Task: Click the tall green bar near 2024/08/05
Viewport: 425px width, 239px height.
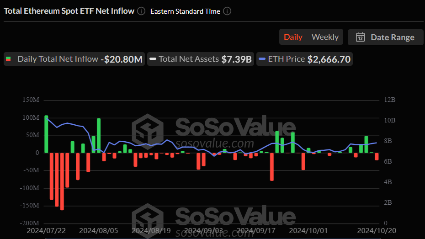Action: pyautogui.click(x=99, y=135)
